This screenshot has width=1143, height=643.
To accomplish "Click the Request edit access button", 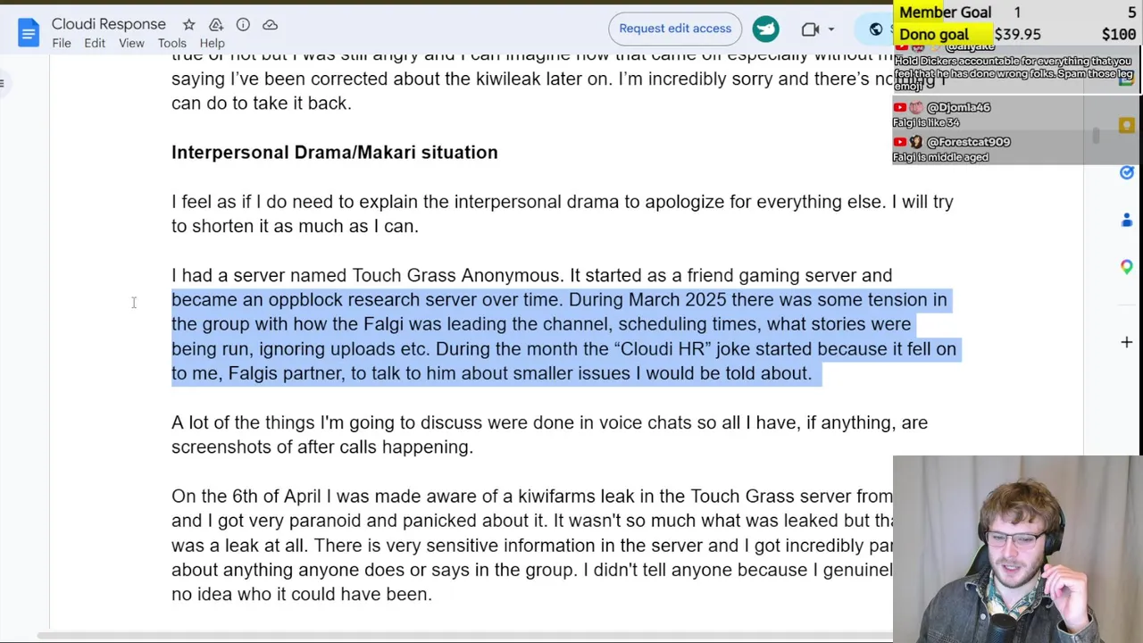I will click(x=675, y=29).
